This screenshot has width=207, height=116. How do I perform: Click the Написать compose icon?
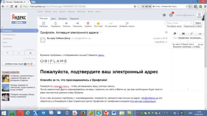pos(43,24)
